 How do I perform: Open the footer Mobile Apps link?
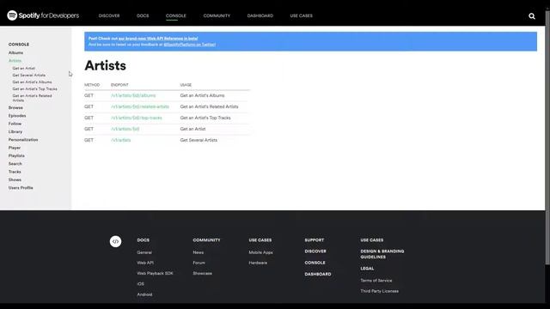pos(261,252)
